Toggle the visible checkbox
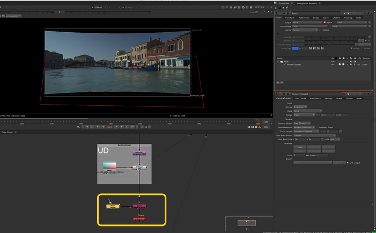The image size is (376, 233). point(351,48)
